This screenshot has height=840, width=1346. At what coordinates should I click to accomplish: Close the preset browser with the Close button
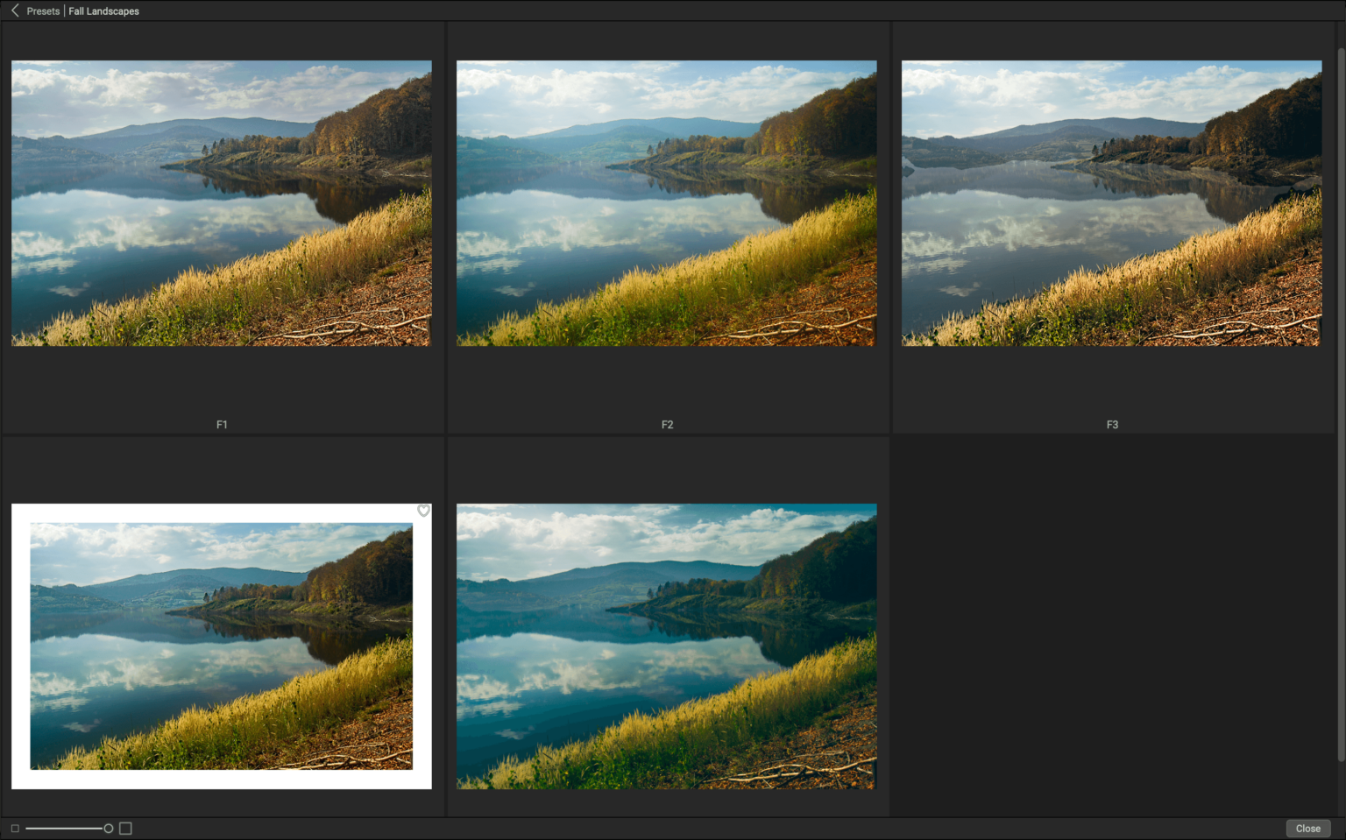pyautogui.click(x=1307, y=828)
